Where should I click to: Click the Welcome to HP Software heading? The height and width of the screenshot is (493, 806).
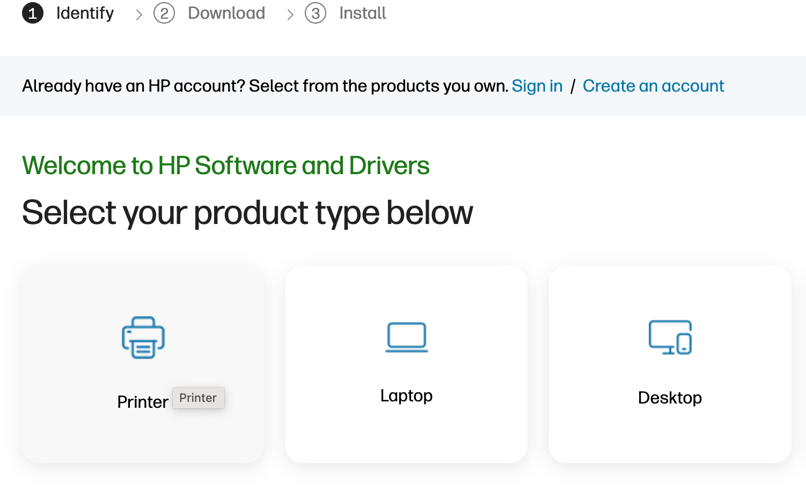click(x=225, y=166)
